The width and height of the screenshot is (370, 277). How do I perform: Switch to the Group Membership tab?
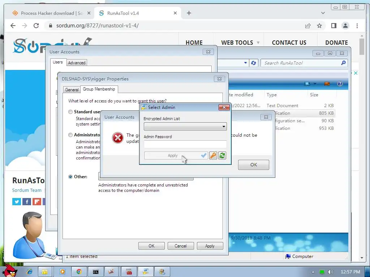click(99, 89)
